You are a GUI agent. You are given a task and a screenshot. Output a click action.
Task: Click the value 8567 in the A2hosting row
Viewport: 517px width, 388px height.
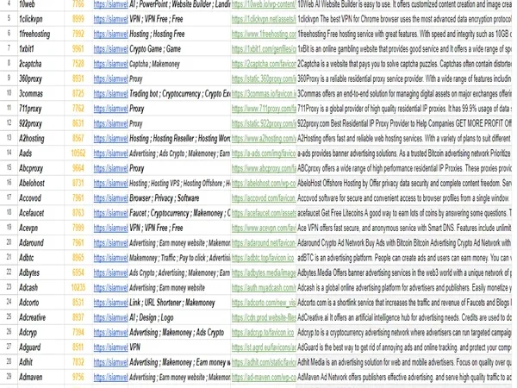78,138
